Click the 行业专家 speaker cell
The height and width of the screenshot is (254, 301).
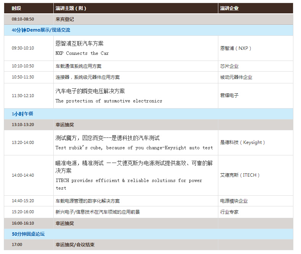click(229, 212)
